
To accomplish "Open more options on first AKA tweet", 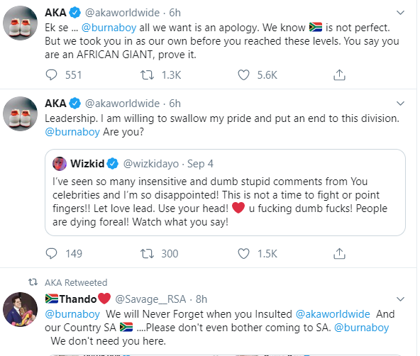I will pos(400,13).
